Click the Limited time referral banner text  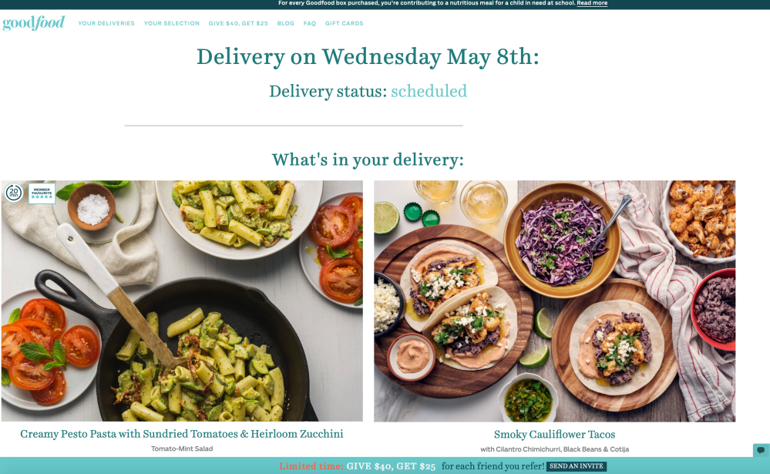pyautogui.click(x=412, y=466)
